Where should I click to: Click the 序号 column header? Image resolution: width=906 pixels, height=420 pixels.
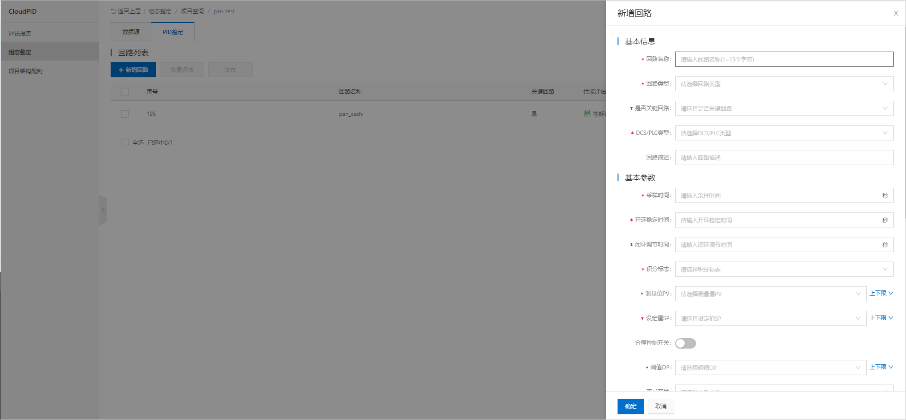(152, 92)
